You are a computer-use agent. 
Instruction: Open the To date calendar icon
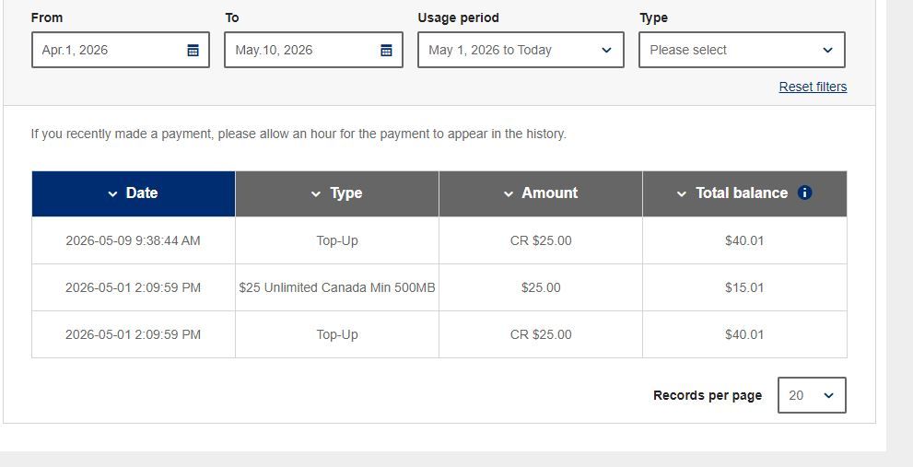point(386,50)
